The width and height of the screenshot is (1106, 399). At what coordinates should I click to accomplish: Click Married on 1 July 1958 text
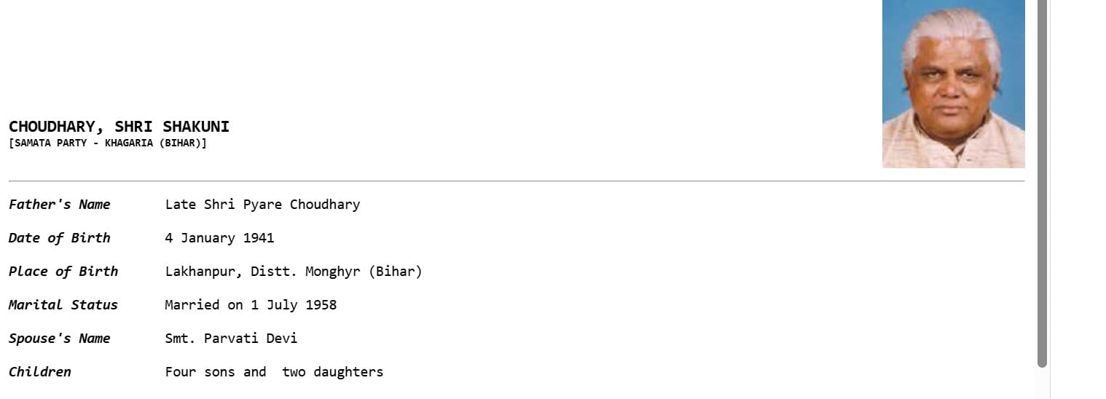(251, 305)
